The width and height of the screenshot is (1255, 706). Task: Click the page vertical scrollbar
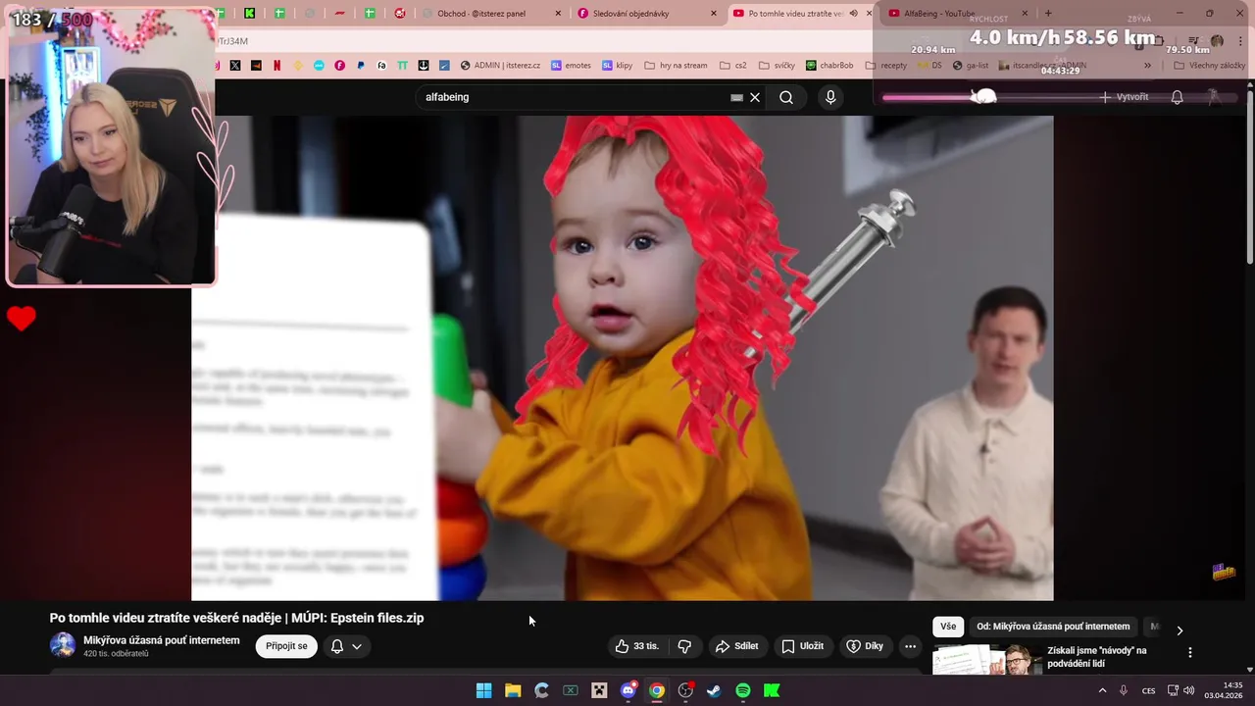1249,176
